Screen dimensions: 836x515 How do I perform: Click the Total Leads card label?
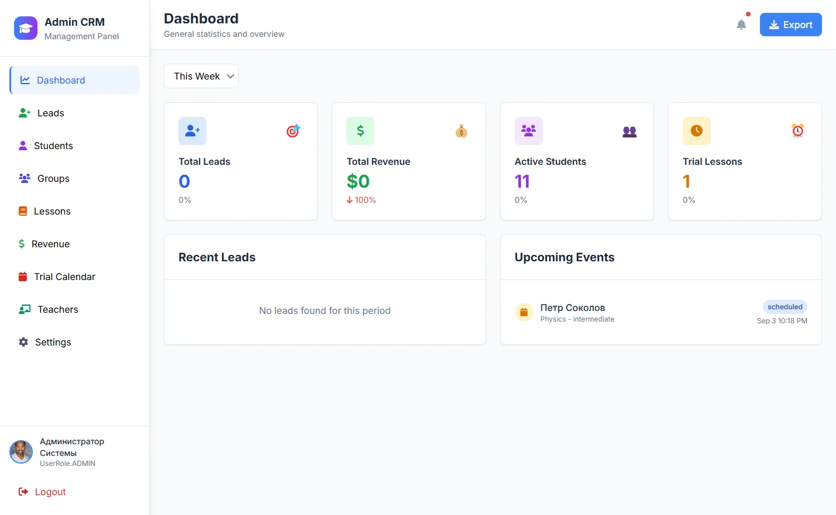(x=204, y=161)
